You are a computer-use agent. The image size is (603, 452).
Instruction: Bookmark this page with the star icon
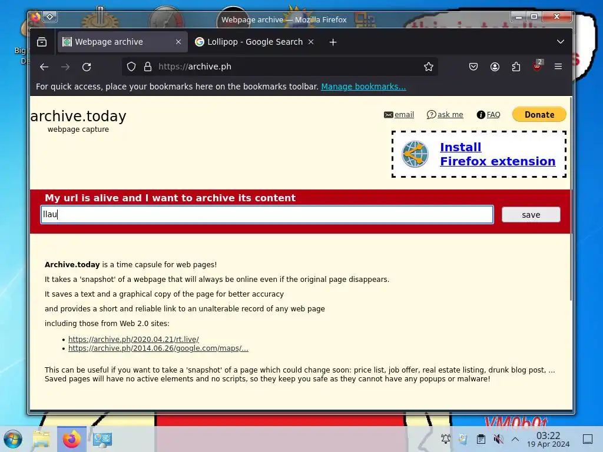429,67
